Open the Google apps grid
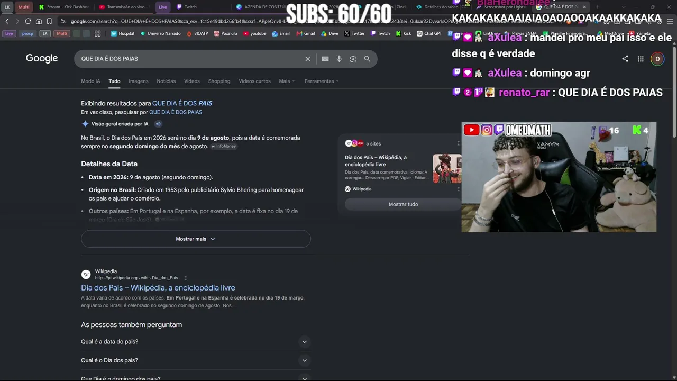The image size is (677, 381). 641,59
